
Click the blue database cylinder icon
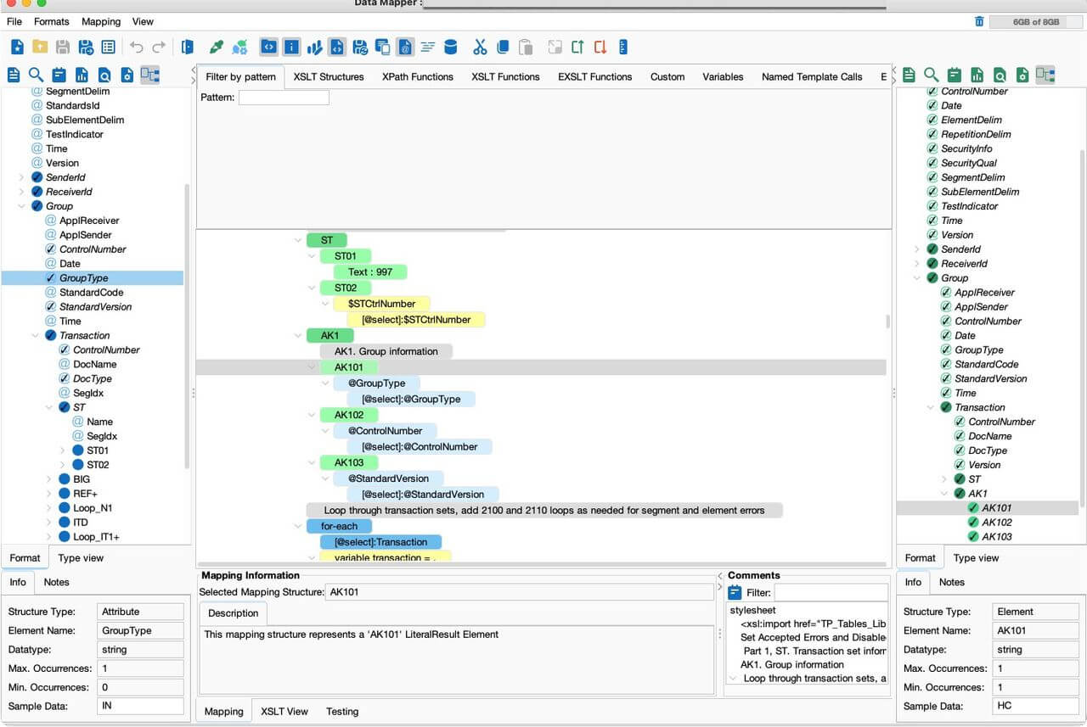pos(451,47)
